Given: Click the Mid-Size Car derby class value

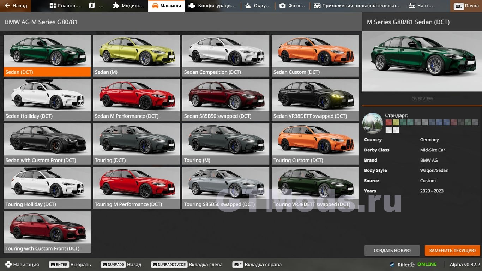Looking at the screenshot, I should click(433, 150).
